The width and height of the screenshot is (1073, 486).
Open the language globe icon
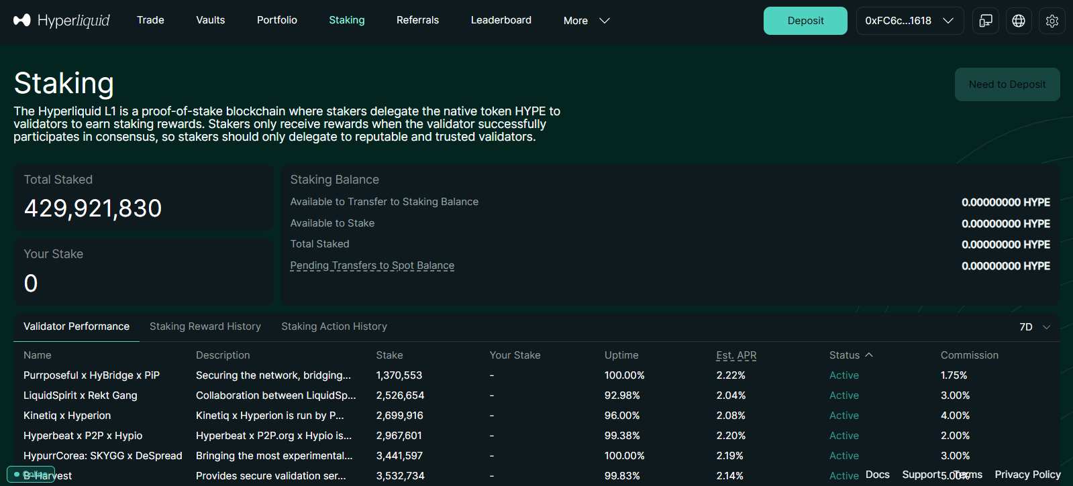click(x=1019, y=21)
